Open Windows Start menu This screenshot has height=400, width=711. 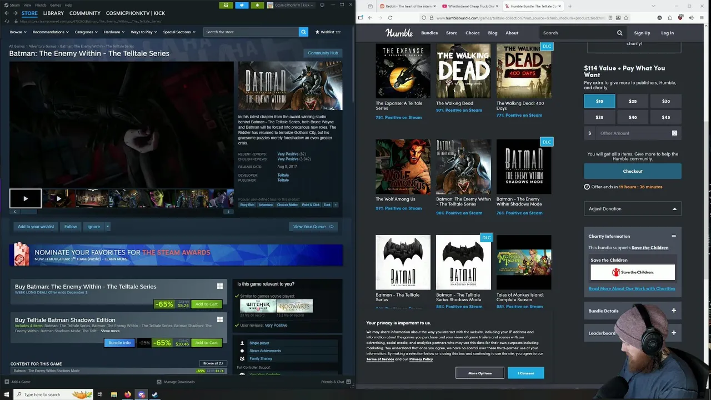point(6,394)
